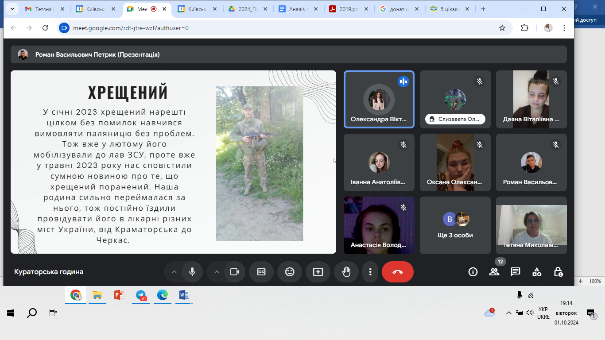Open the Activities shapes icon

point(537,272)
